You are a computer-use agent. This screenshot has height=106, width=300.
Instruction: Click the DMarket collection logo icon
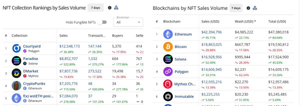point(16,73)
